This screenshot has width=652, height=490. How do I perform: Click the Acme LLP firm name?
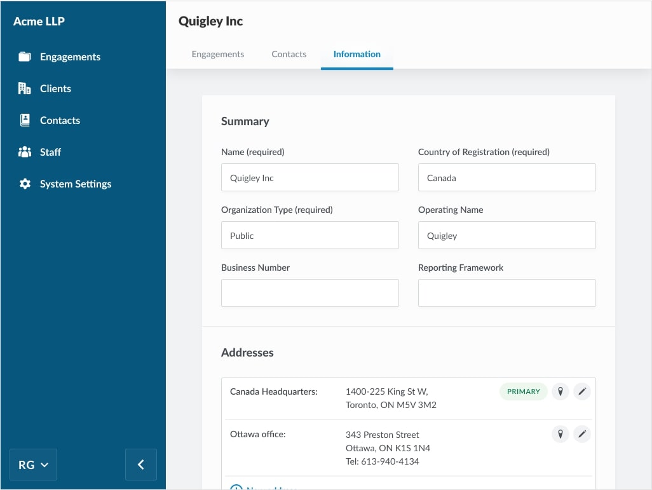[x=39, y=22]
